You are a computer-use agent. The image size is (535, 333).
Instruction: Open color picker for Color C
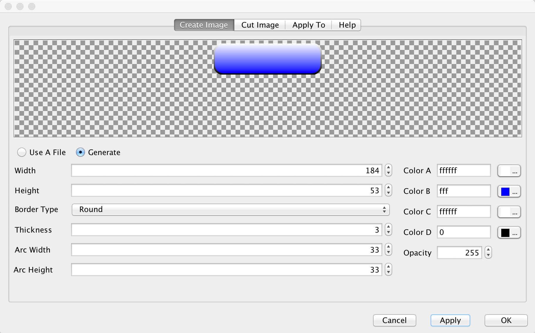tap(509, 211)
